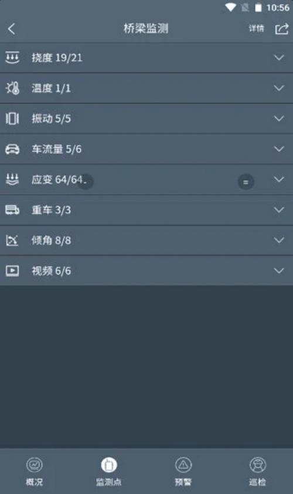Tap the round equals button in 应变 row

[x=246, y=182]
